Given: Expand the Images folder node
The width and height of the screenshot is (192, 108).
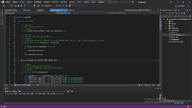Looking at the screenshot, I should pyautogui.click(x=166, y=24).
